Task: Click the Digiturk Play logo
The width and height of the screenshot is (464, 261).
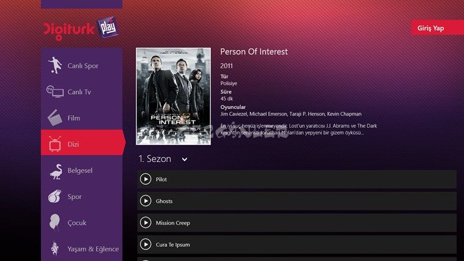Action: point(81,29)
